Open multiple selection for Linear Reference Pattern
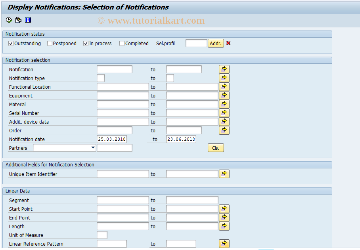 (224, 243)
